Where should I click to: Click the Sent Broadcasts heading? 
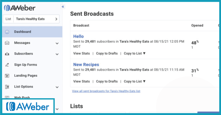pos(92,14)
